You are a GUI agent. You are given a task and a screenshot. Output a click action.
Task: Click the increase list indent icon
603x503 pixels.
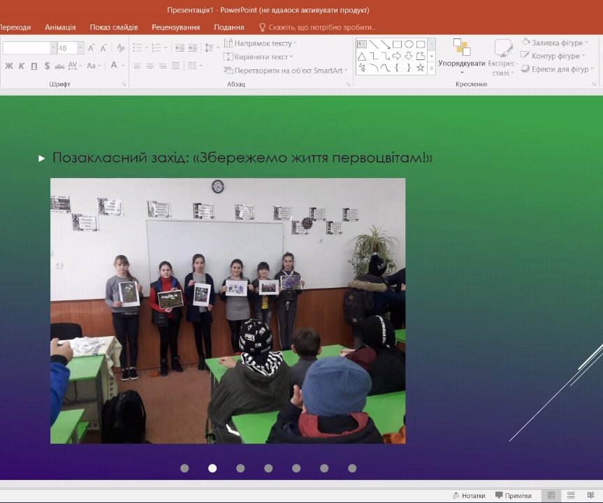(191, 48)
